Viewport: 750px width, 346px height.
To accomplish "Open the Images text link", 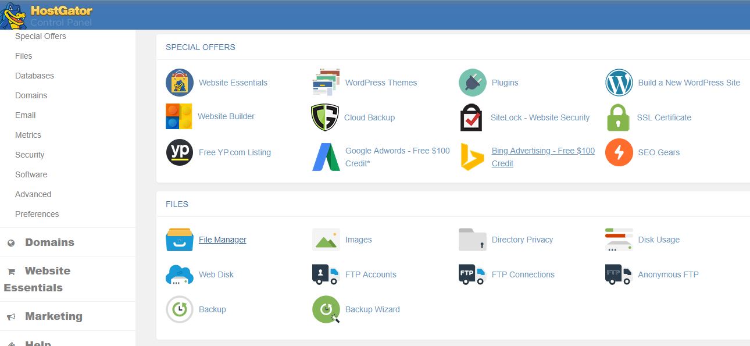I will coord(359,240).
